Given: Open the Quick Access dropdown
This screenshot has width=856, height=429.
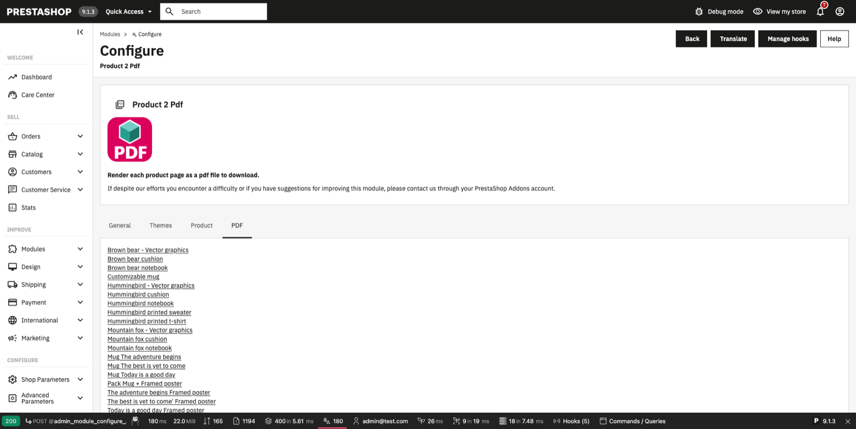Looking at the screenshot, I should pos(128,11).
